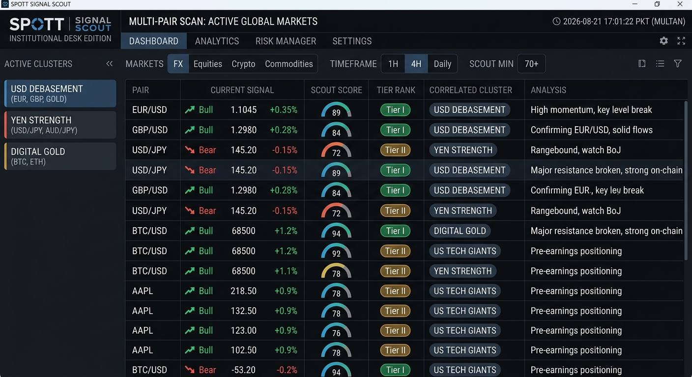
Task: Click the score gauge in AAPL 218.50 row
Action: pos(336,292)
